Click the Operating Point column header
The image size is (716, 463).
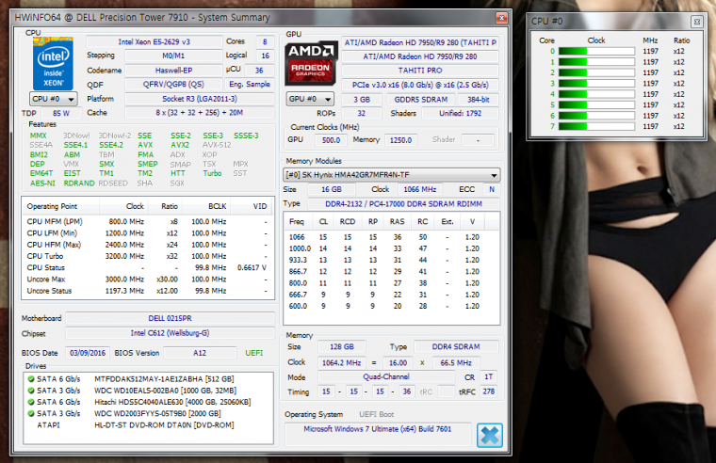(60, 206)
